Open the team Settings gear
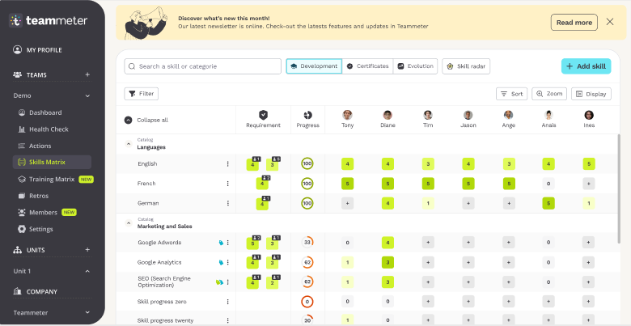The image size is (631, 326). pyautogui.click(x=22, y=229)
